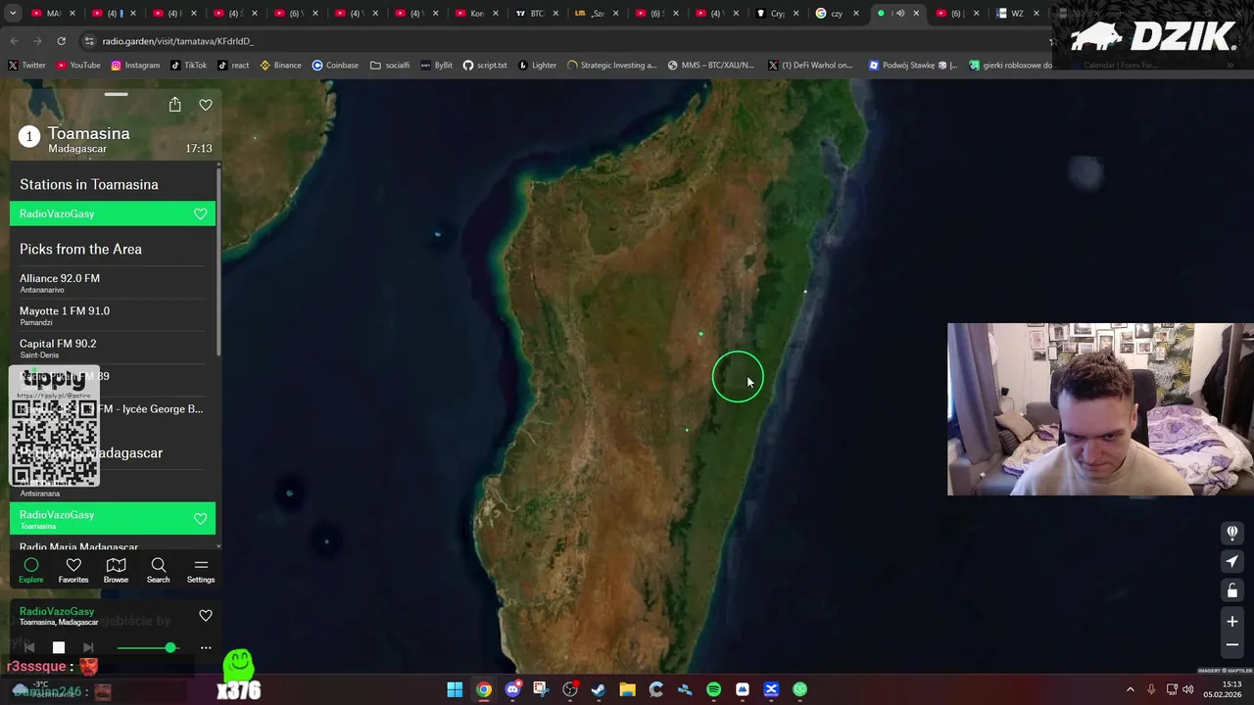Image resolution: width=1254 pixels, height=705 pixels.
Task: Click the green station dot near Antananarivo
Action: click(700, 334)
